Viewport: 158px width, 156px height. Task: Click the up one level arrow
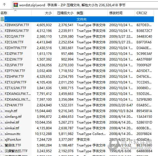pos(4,5)
